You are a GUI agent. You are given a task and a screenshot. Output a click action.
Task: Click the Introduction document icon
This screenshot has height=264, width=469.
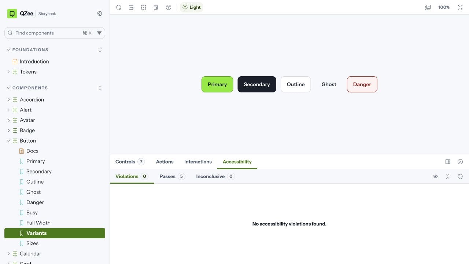click(15, 62)
